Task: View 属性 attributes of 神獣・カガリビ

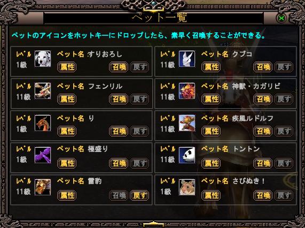Action: tap(211, 99)
